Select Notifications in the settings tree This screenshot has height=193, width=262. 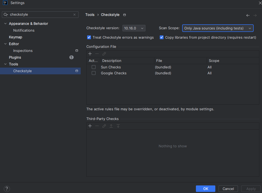coord(24,31)
